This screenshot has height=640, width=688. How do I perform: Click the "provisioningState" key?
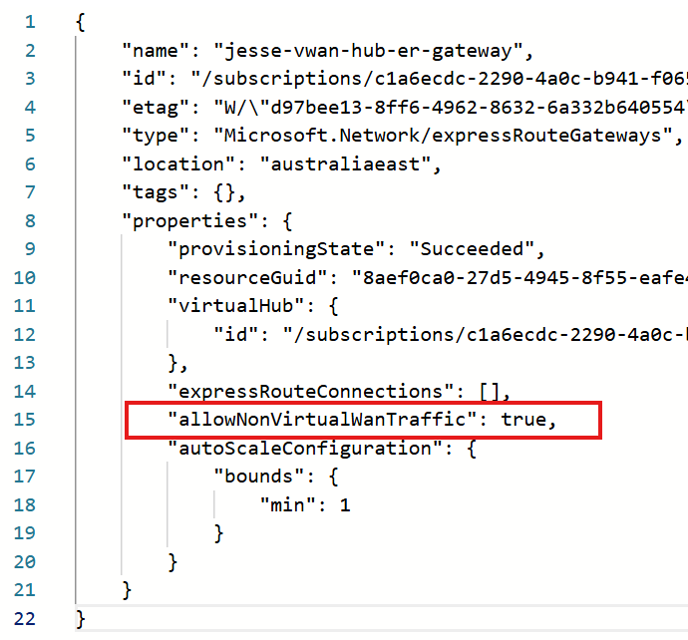coord(261,248)
